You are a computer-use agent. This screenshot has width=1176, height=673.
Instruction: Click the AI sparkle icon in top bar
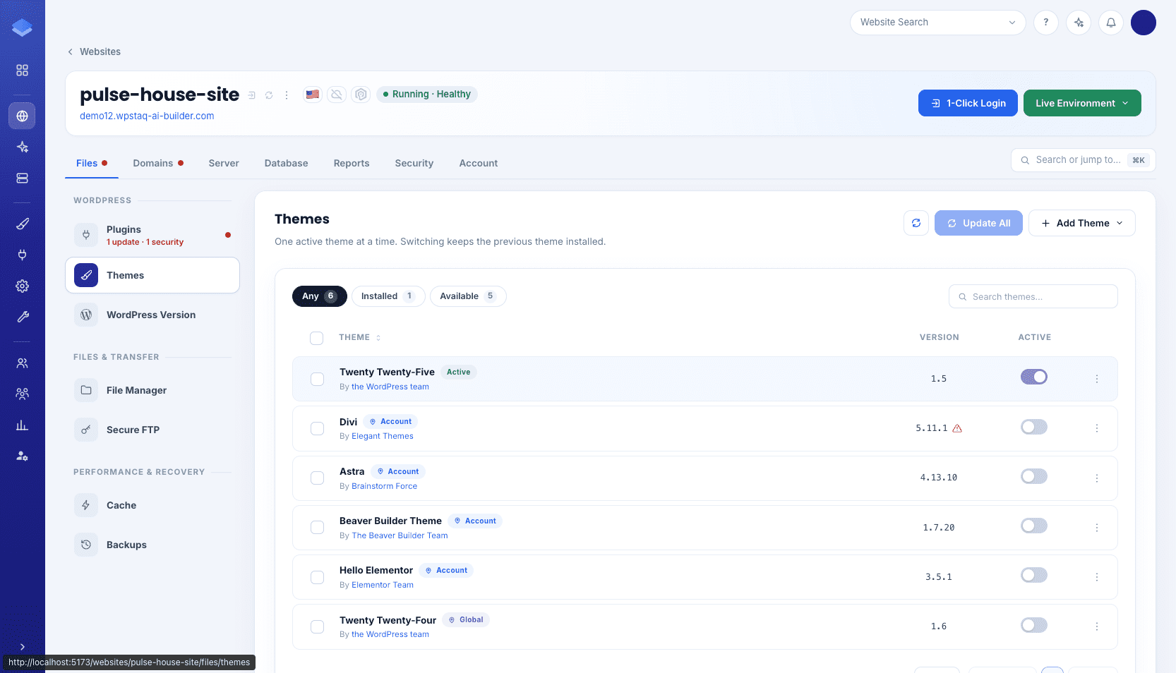click(1079, 23)
